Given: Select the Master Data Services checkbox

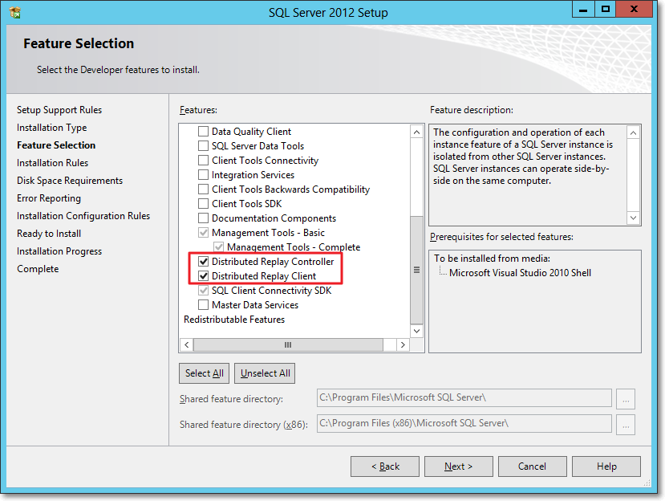Looking at the screenshot, I should coord(203,305).
